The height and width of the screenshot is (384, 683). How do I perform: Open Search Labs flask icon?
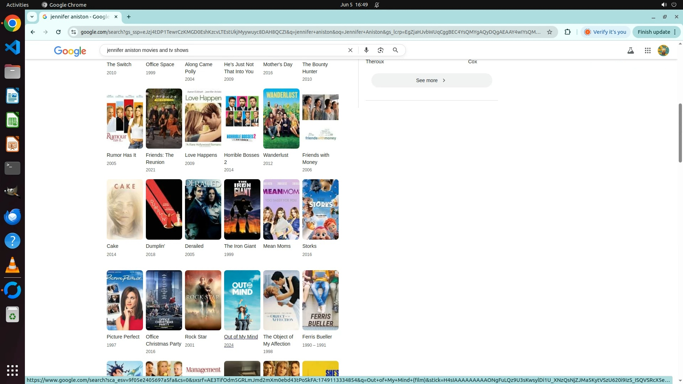point(630,50)
